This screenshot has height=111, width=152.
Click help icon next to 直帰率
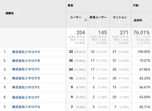[x=145, y=20]
